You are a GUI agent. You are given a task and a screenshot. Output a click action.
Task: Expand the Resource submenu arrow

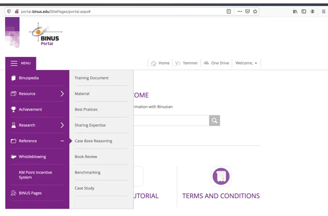pos(62,93)
